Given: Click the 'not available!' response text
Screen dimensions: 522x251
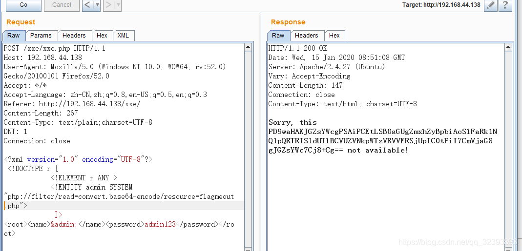Looking at the screenshot, I should (378, 150).
